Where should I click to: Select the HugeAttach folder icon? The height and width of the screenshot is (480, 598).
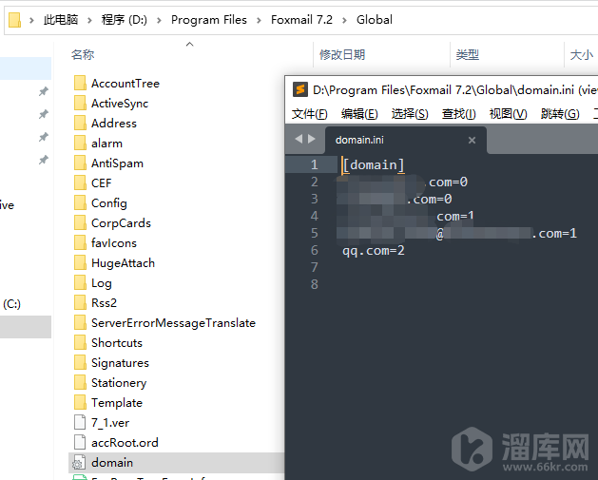click(x=80, y=262)
